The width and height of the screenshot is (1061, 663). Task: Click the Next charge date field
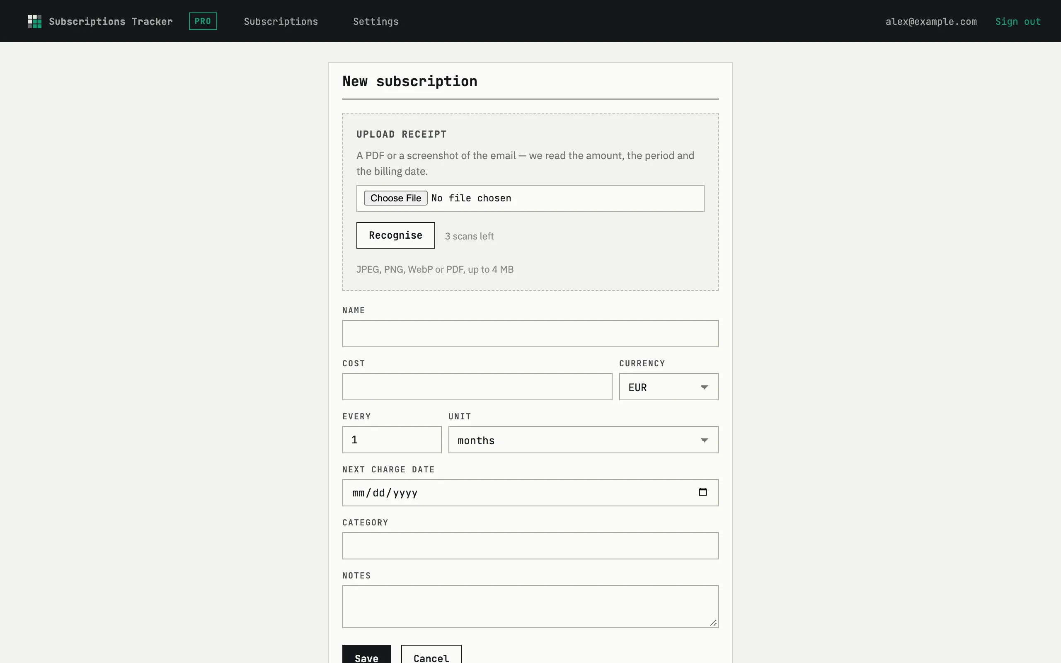530,493
